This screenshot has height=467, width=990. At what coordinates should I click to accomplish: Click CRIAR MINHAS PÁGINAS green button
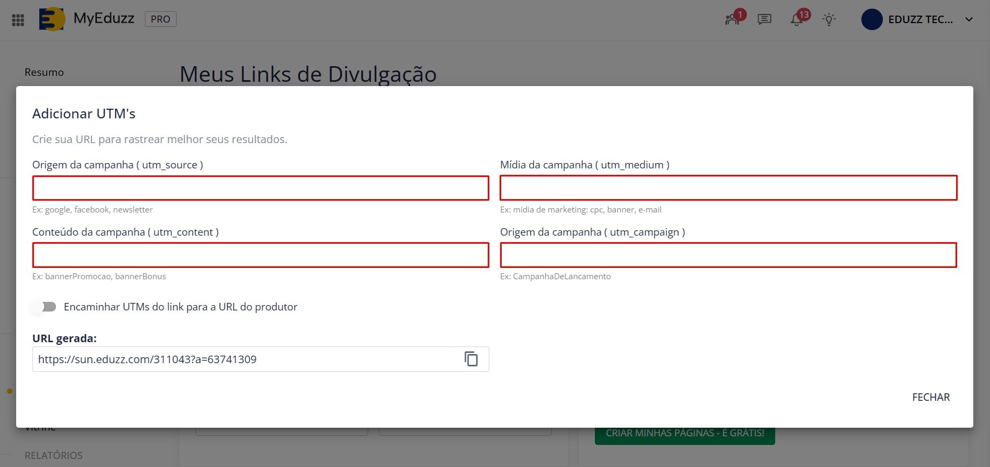point(684,434)
